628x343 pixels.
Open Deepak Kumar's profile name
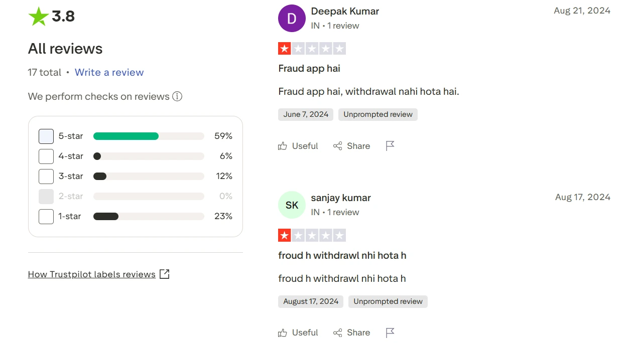tap(345, 11)
